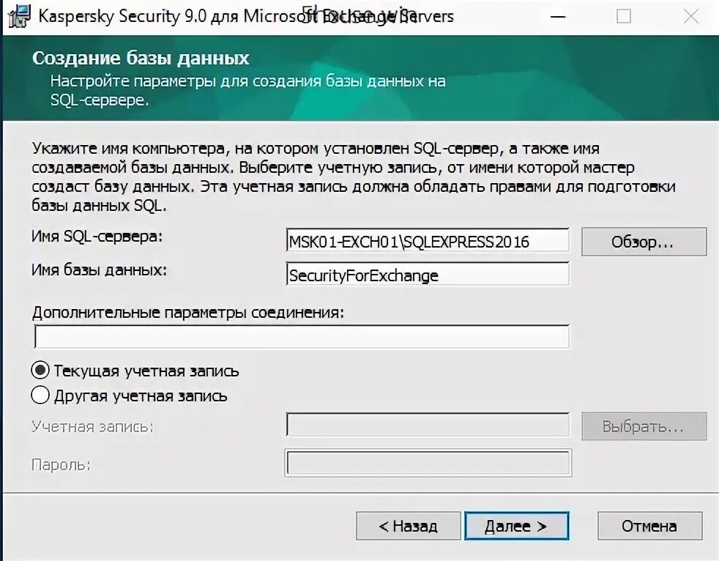
Task: Go back with the '< Назад' button
Action: point(408,526)
